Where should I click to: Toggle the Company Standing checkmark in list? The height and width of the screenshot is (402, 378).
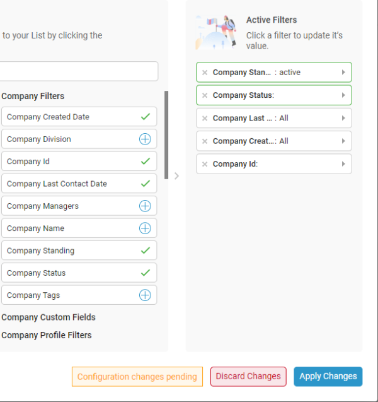coord(146,251)
